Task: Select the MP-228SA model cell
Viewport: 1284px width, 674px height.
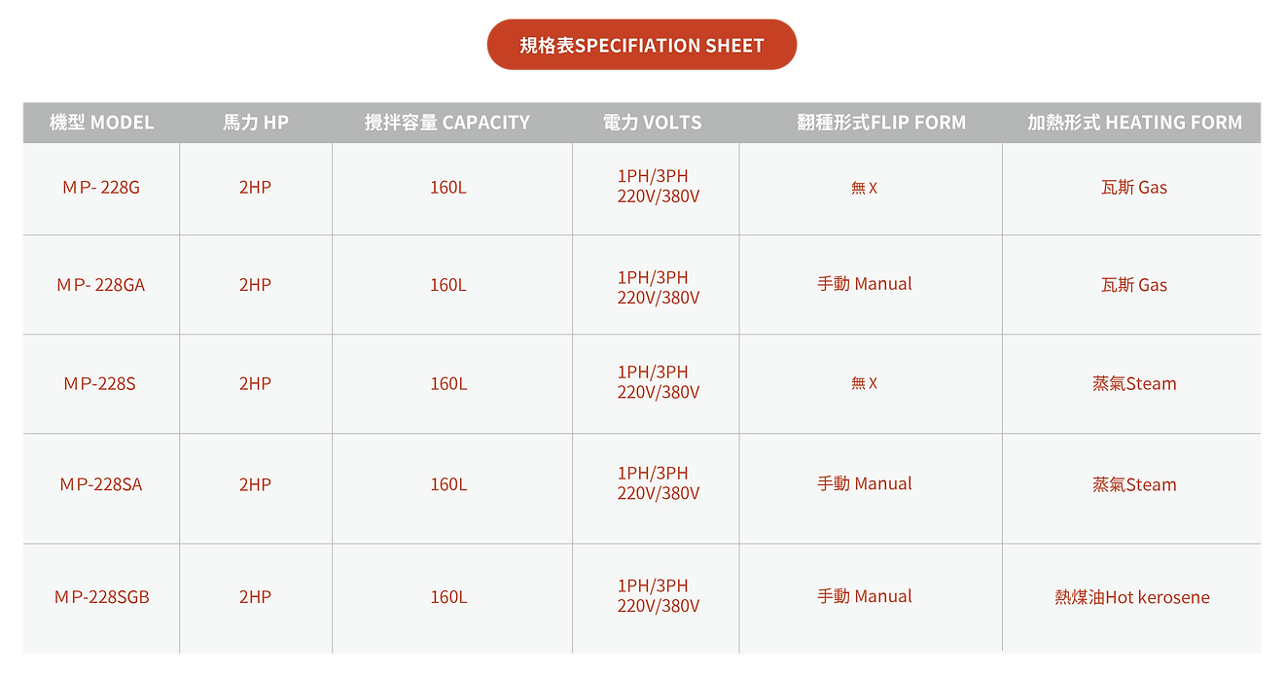Action: coord(101,484)
